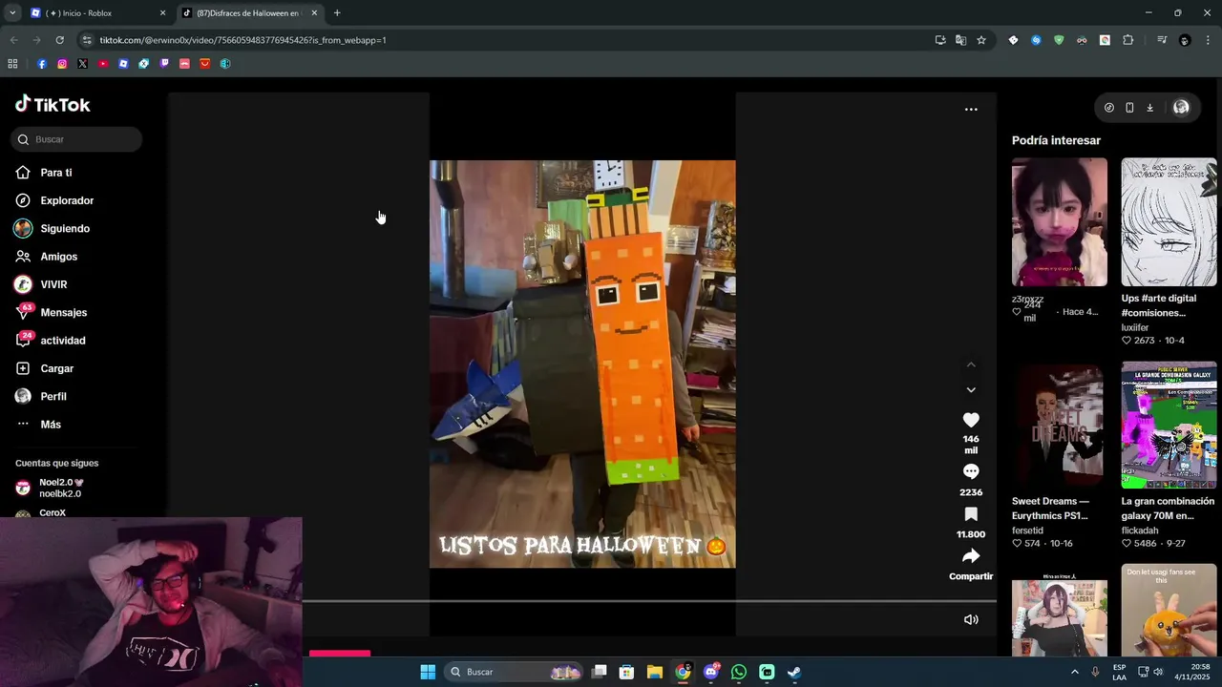
Task: Like the video with the heart icon
Action: point(971,420)
